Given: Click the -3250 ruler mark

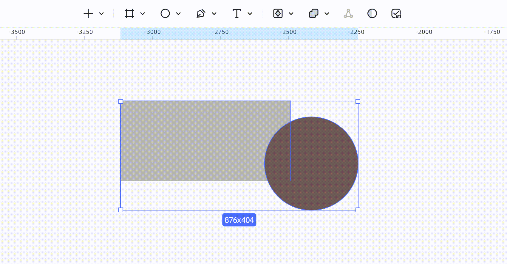Looking at the screenshot, I should click(x=85, y=32).
